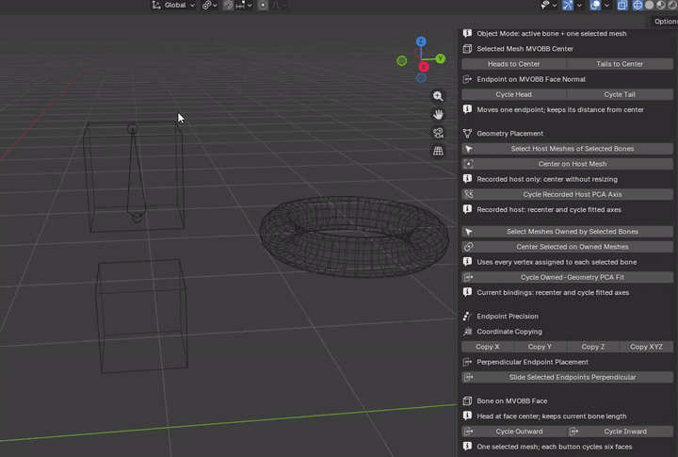Switch to material preview shading
This screenshot has height=457, width=678.
click(x=661, y=6)
